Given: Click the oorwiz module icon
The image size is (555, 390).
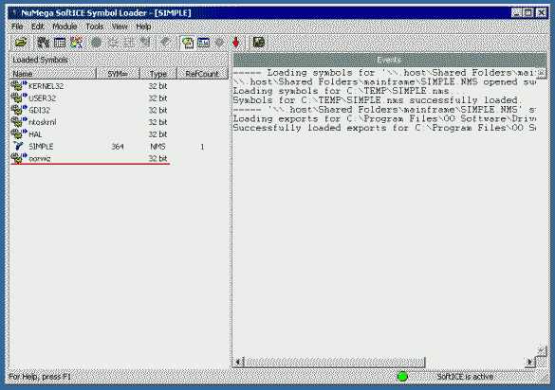Looking at the screenshot, I should point(19,157).
